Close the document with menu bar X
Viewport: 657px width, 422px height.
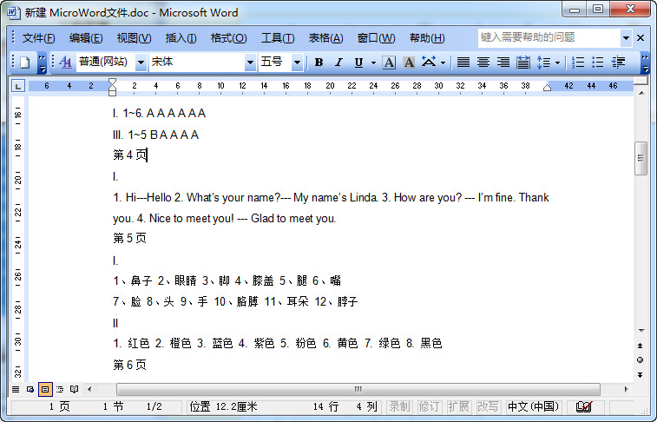641,38
